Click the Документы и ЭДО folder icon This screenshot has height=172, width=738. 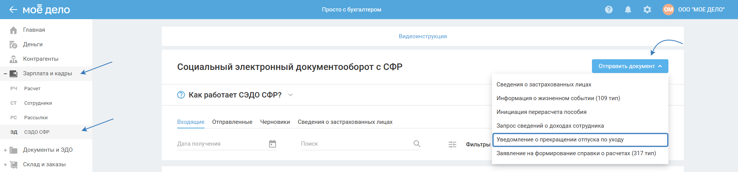coord(13,150)
